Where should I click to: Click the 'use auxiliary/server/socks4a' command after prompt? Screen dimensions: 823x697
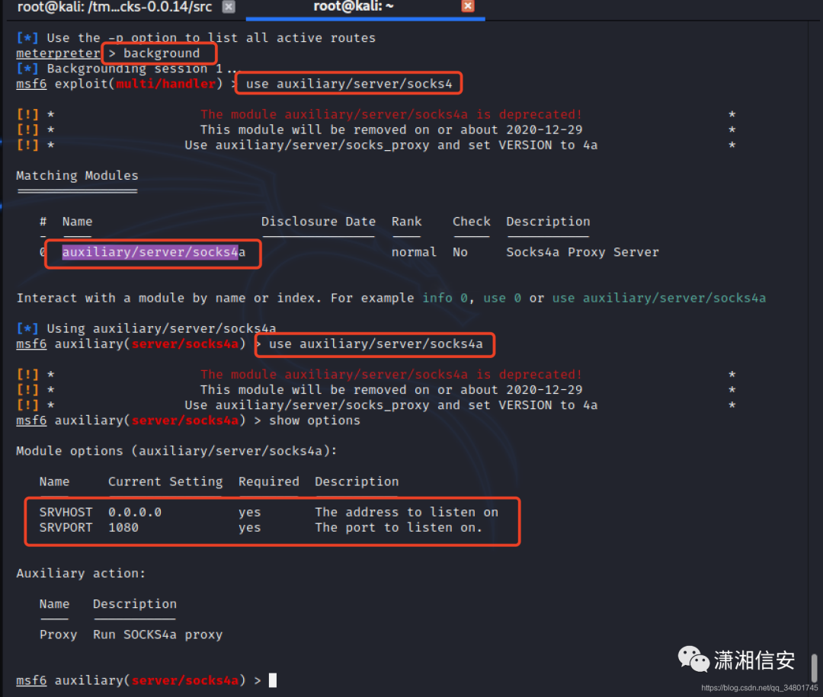tap(375, 344)
